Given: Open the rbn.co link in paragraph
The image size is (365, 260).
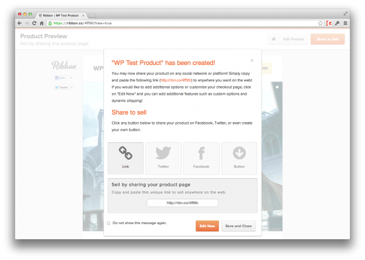Looking at the screenshot, I should (x=176, y=80).
